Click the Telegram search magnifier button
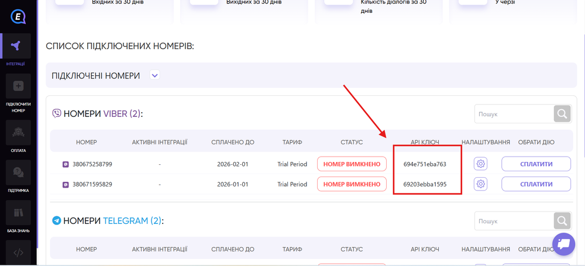Screen dimensions: 585x266 coord(562,220)
